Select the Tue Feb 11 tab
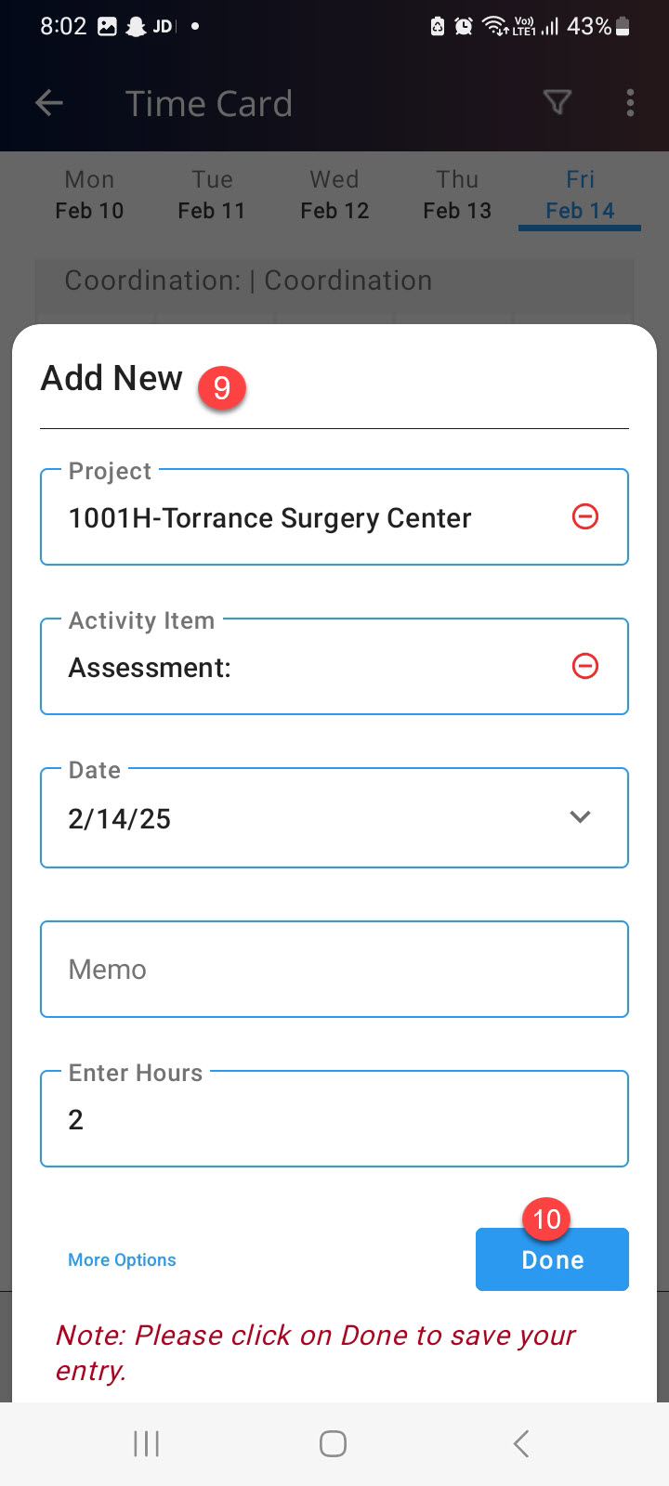 (x=212, y=195)
